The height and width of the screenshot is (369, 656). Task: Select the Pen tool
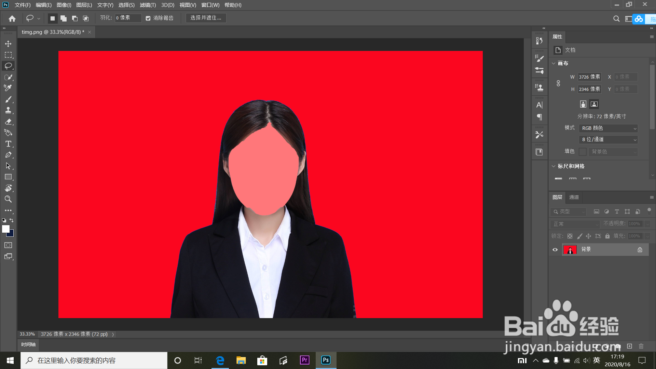point(8,155)
